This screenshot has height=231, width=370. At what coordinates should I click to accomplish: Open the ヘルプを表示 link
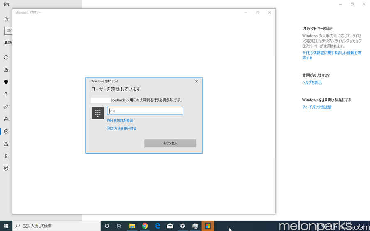pos(312,82)
